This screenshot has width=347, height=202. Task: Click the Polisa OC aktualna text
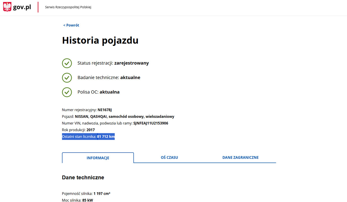(98, 92)
